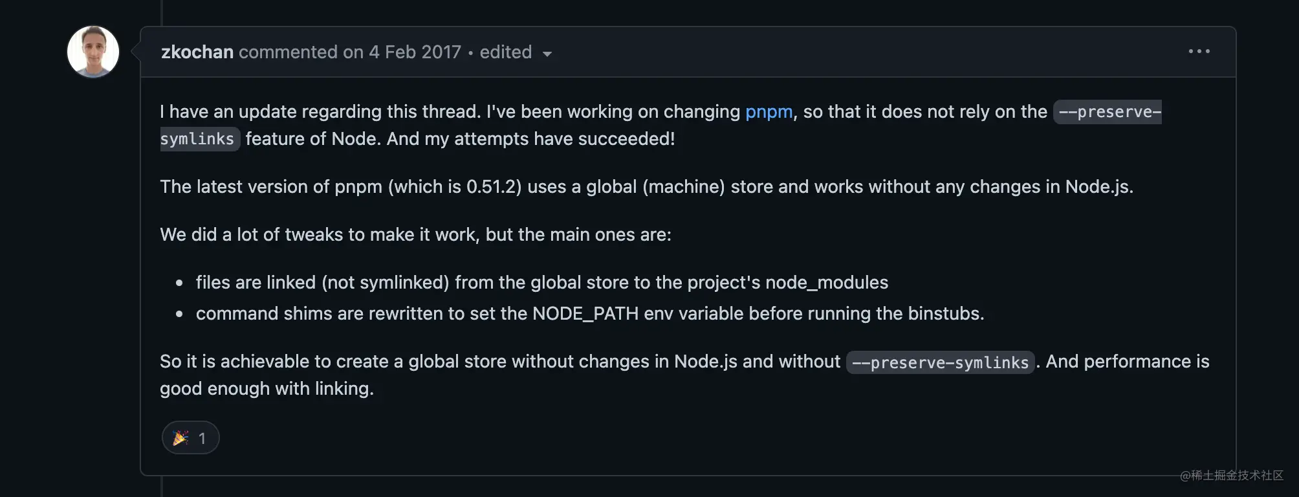Click the line about tweaks to make it work

(x=415, y=234)
